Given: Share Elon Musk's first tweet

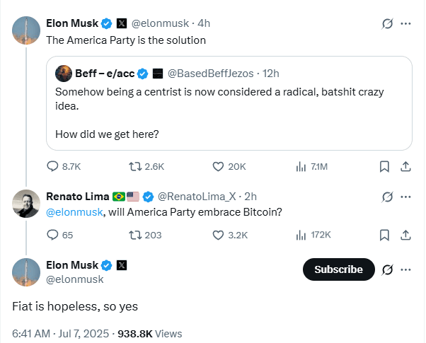Looking at the screenshot, I should tap(406, 166).
